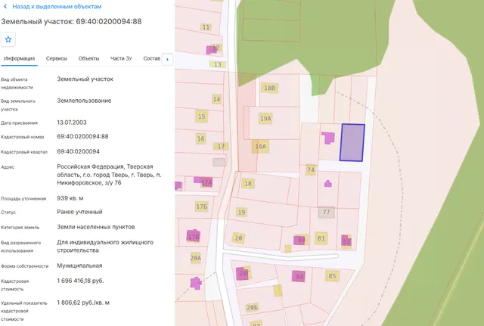Click map label 28Б
This screenshot has height=326, width=484.
[x=252, y=308]
